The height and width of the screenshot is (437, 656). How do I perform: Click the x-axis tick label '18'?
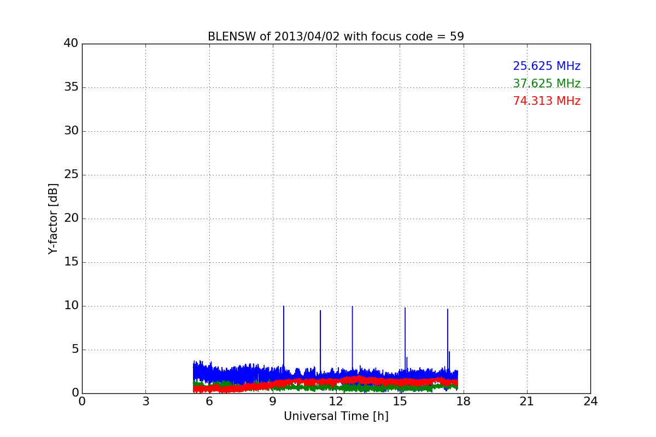click(464, 401)
